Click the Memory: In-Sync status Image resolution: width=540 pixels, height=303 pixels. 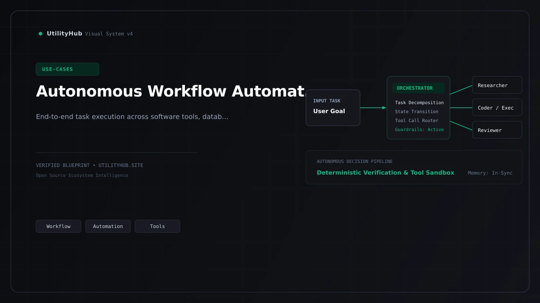tap(490, 173)
